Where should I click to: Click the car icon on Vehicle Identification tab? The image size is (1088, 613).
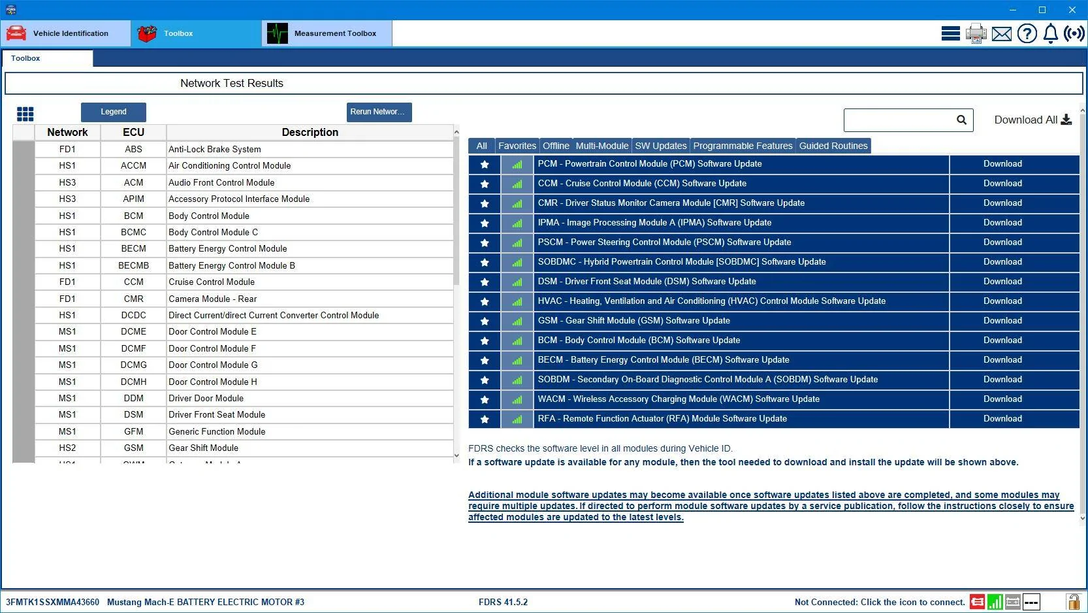16,33
